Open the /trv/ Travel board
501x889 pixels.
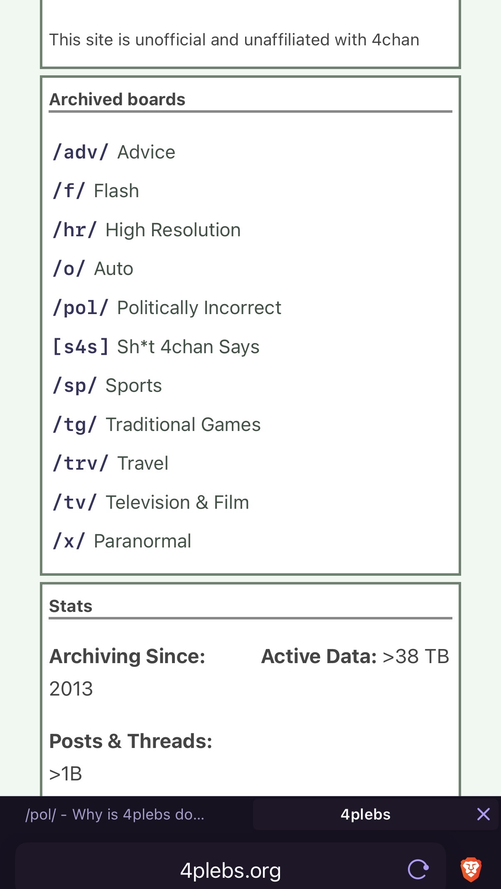pyautogui.click(x=110, y=463)
